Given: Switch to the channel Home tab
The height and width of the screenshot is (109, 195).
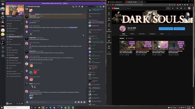Looking at the screenshot, I should 123,34.
